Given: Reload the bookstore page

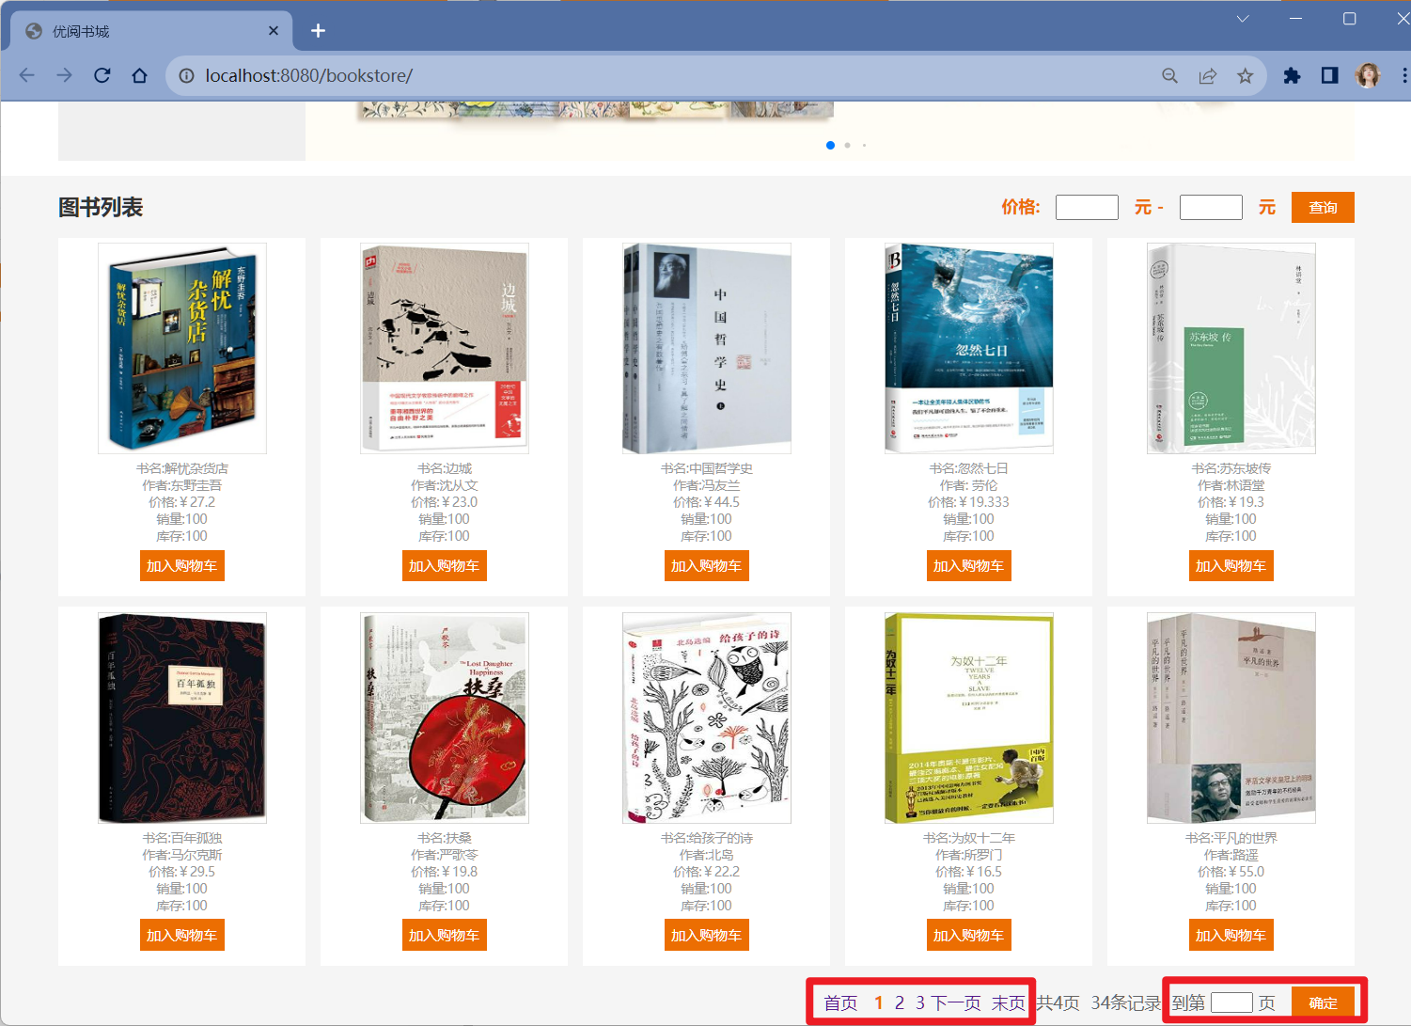Looking at the screenshot, I should click(102, 75).
